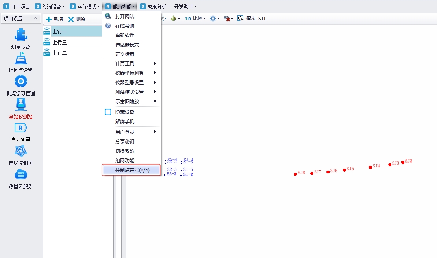Image resolution: width=437 pixels, height=258 pixels.
Task: Open 测量云服务 cloud icon
Action: [20, 175]
